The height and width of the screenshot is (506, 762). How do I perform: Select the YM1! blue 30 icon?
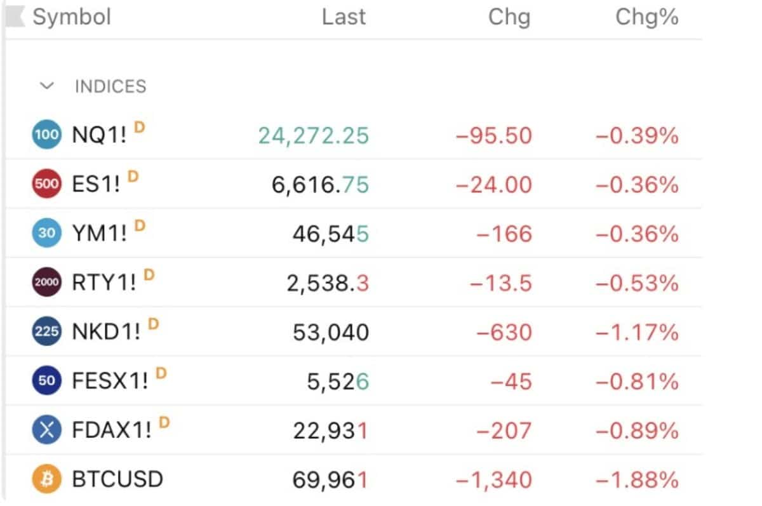46,234
